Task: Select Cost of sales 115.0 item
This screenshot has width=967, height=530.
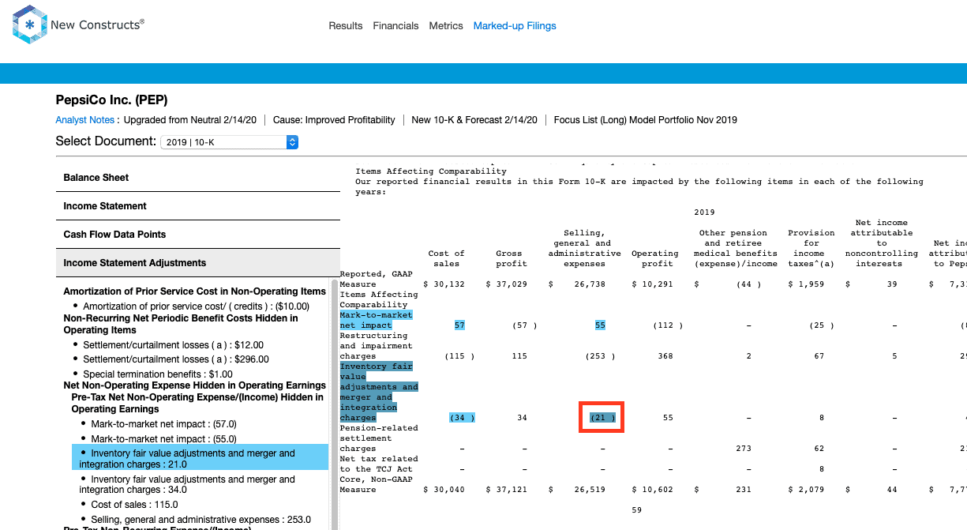Action: 134,505
